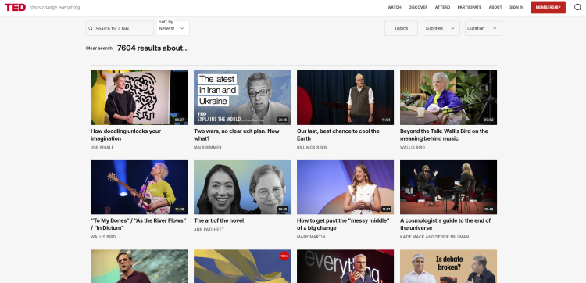Viewport: 586px width, 283px height.
Task: Open the Sort by Newest dropdown
Action: pos(173,28)
